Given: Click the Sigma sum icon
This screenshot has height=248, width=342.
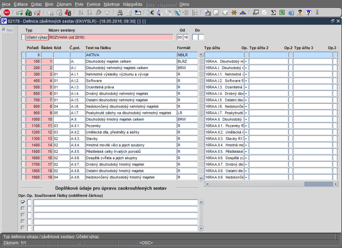Looking at the screenshot, I should click(273, 13).
